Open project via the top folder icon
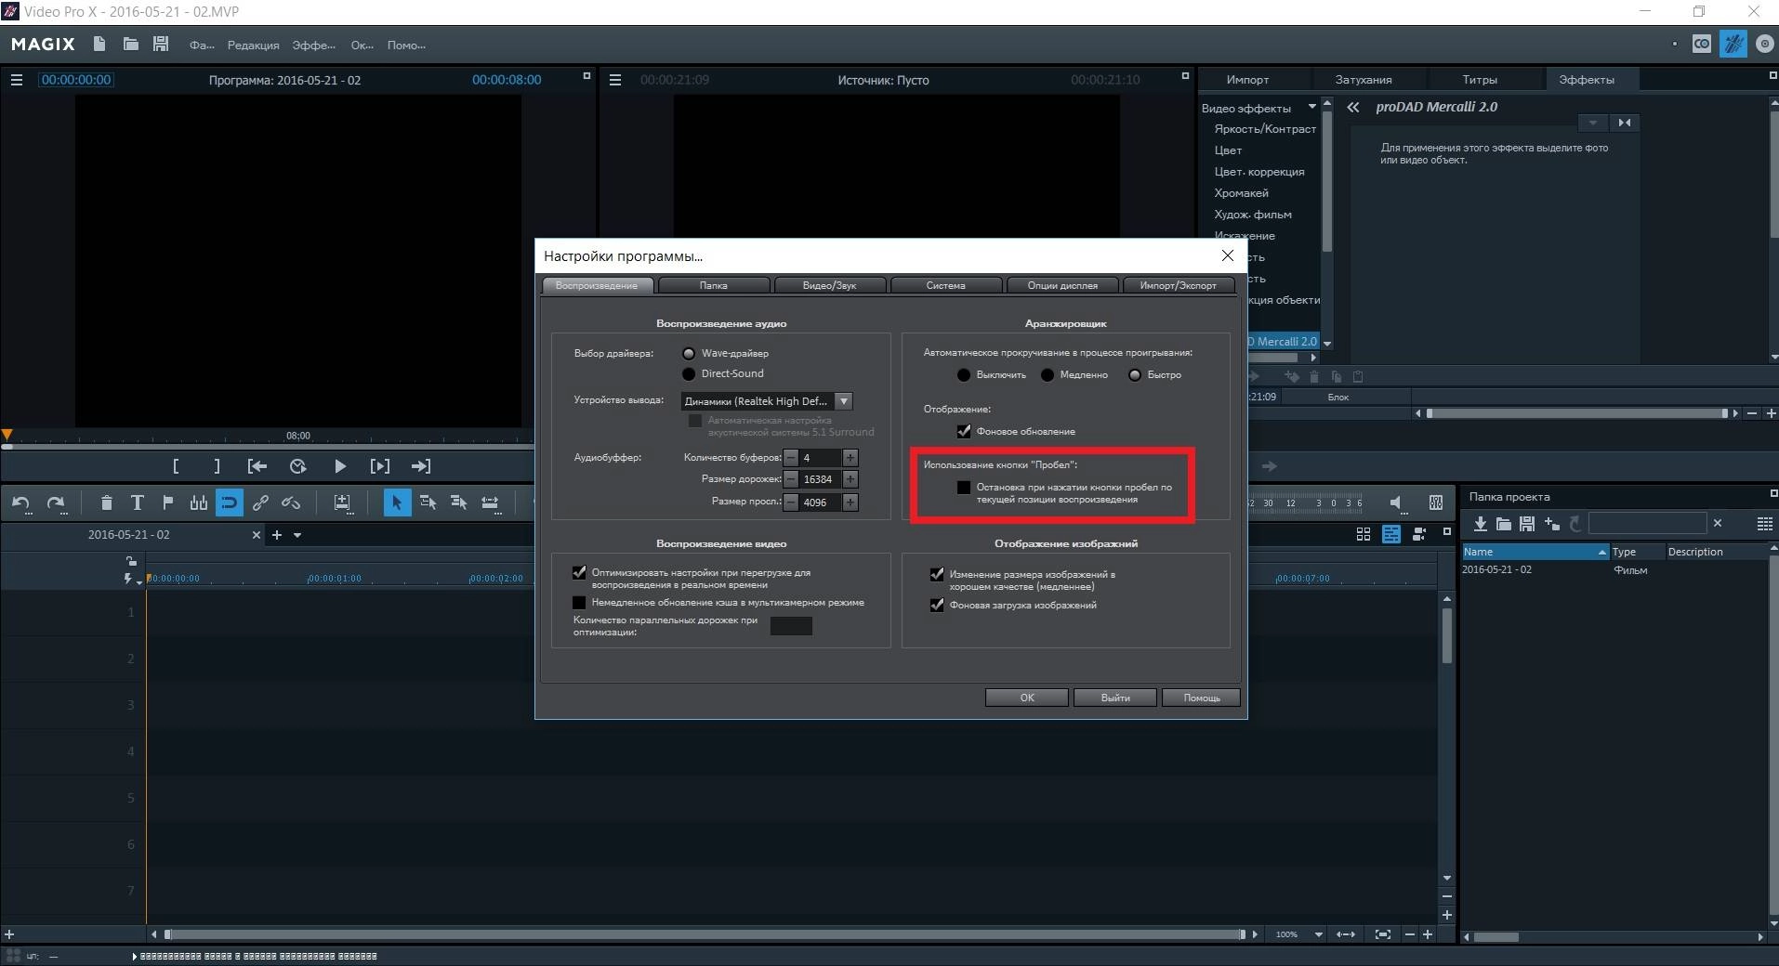 130,44
